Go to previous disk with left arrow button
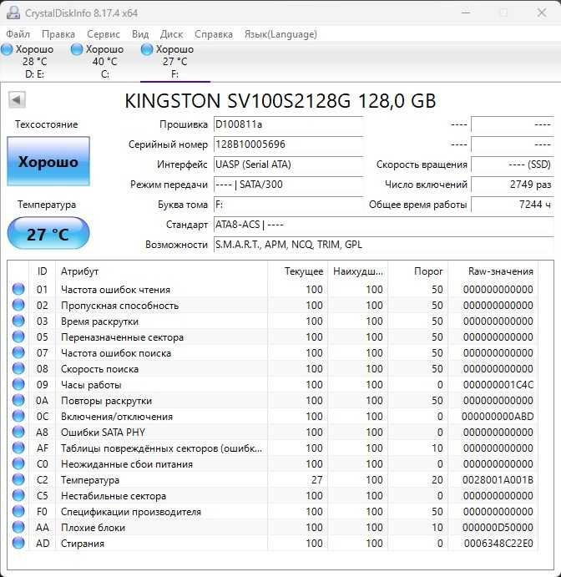561x577 pixels. click(17, 99)
